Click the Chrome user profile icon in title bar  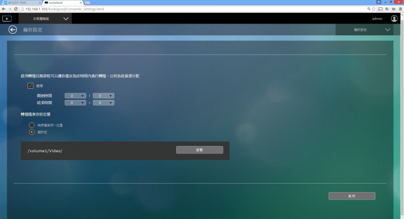click(x=379, y=2)
